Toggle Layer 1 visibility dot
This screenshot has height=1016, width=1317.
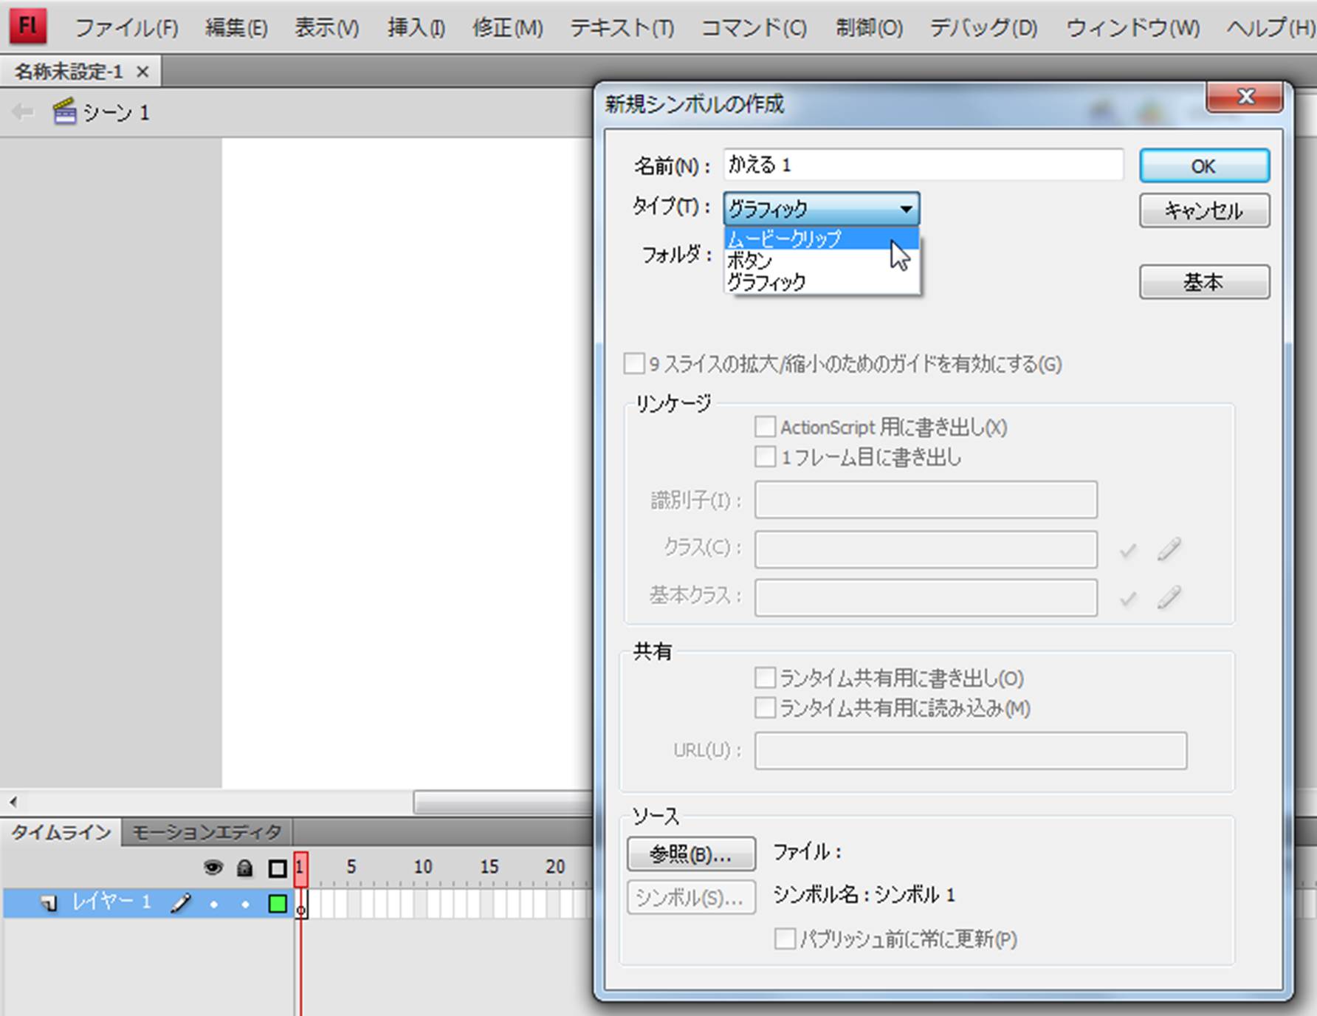pos(213,904)
